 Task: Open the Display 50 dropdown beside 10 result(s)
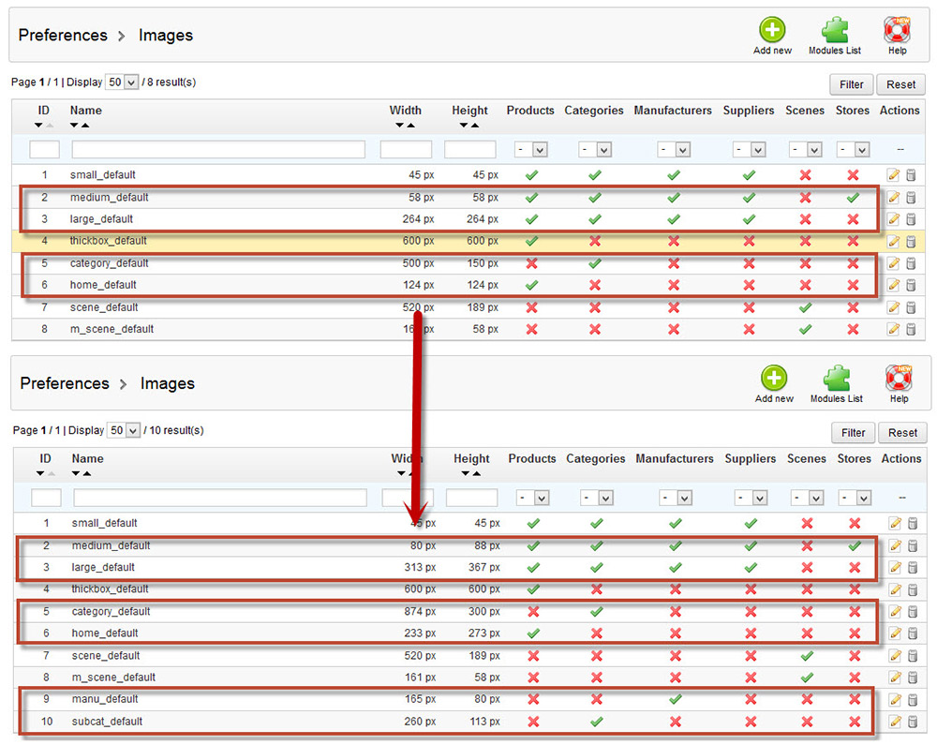click(x=125, y=430)
